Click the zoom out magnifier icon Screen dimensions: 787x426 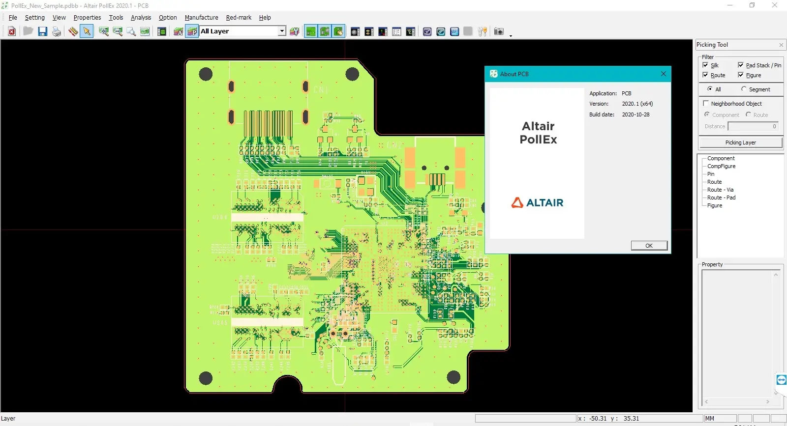(118, 31)
